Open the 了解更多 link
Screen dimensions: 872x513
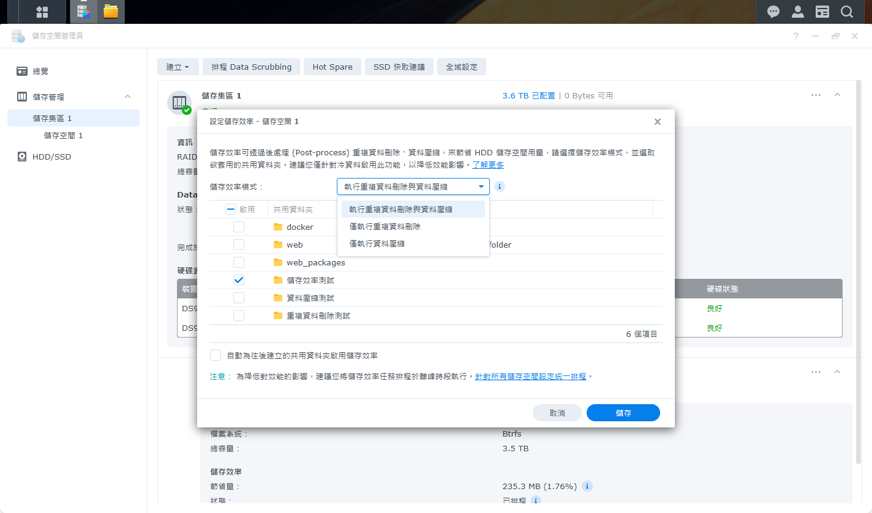pos(488,165)
